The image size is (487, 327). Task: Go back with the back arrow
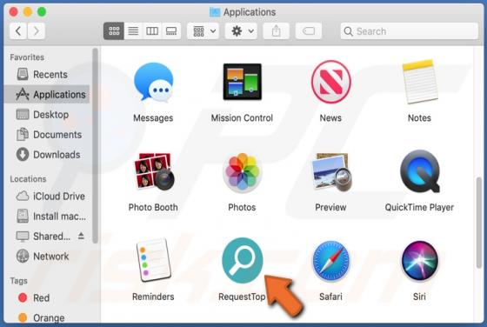[18, 31]
